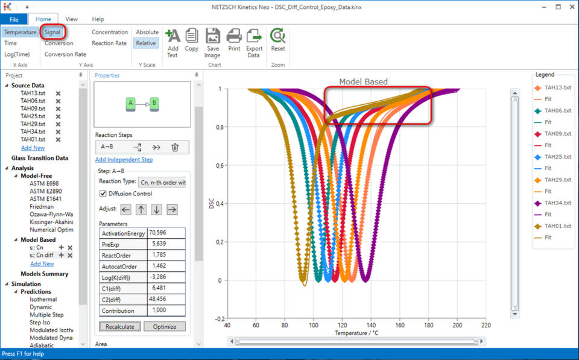Click the Add Independent Step link
579x360 pixels.
click(124, 160)
